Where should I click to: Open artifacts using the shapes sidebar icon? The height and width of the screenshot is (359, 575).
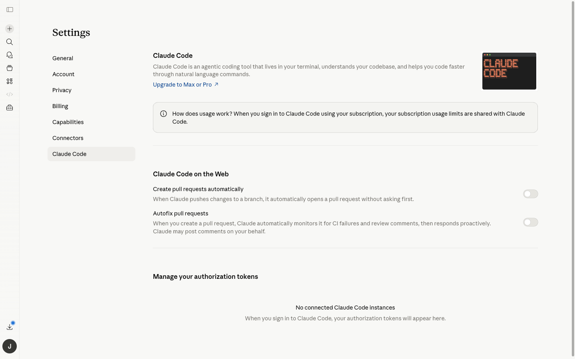pyautogui.click(x=10, y=81)
